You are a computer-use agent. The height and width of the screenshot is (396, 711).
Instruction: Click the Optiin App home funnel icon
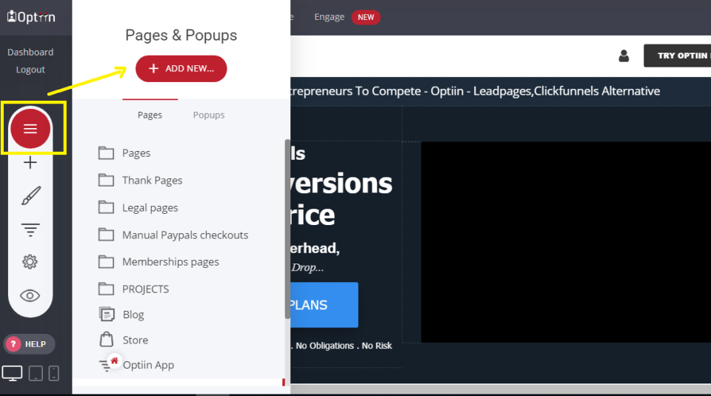click(110, 363)
